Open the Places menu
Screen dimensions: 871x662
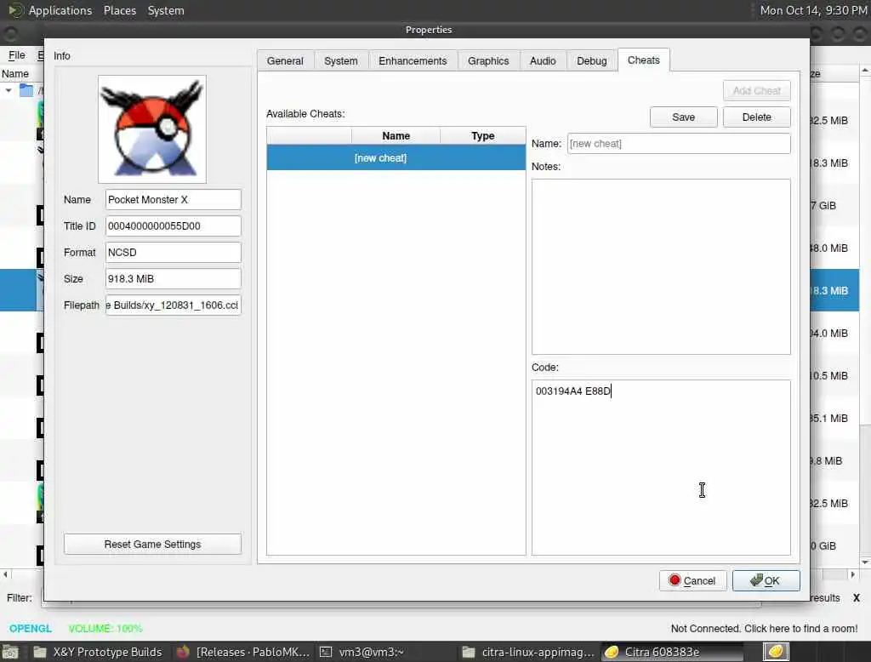(119, 10)
